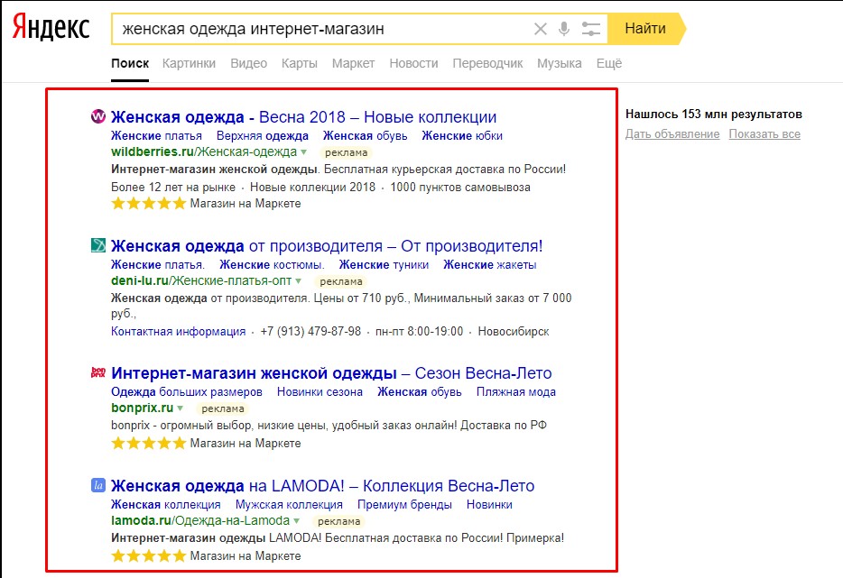Click the Показать все link

click(764, 133)
